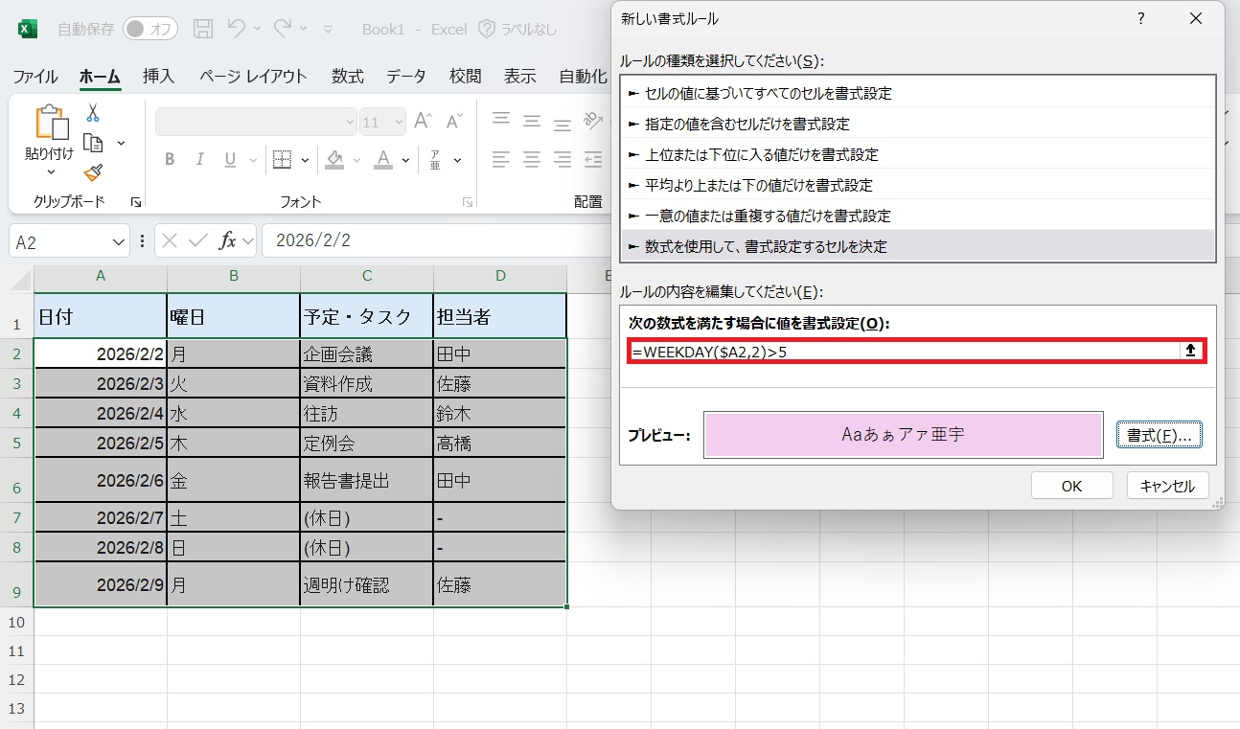
Task: Click the Save floppy disk icon
Action: pos(203,29)
